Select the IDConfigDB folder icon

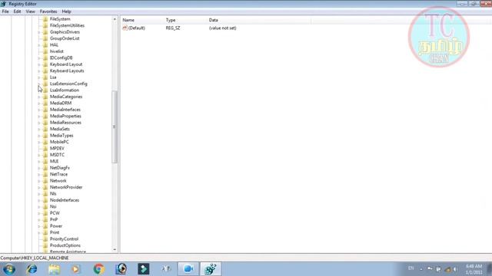[x=45, y=58]
